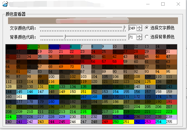Select color swatch 249 red
The width and height of the screenshot is (187, 130).
click(x=107, y=122)
